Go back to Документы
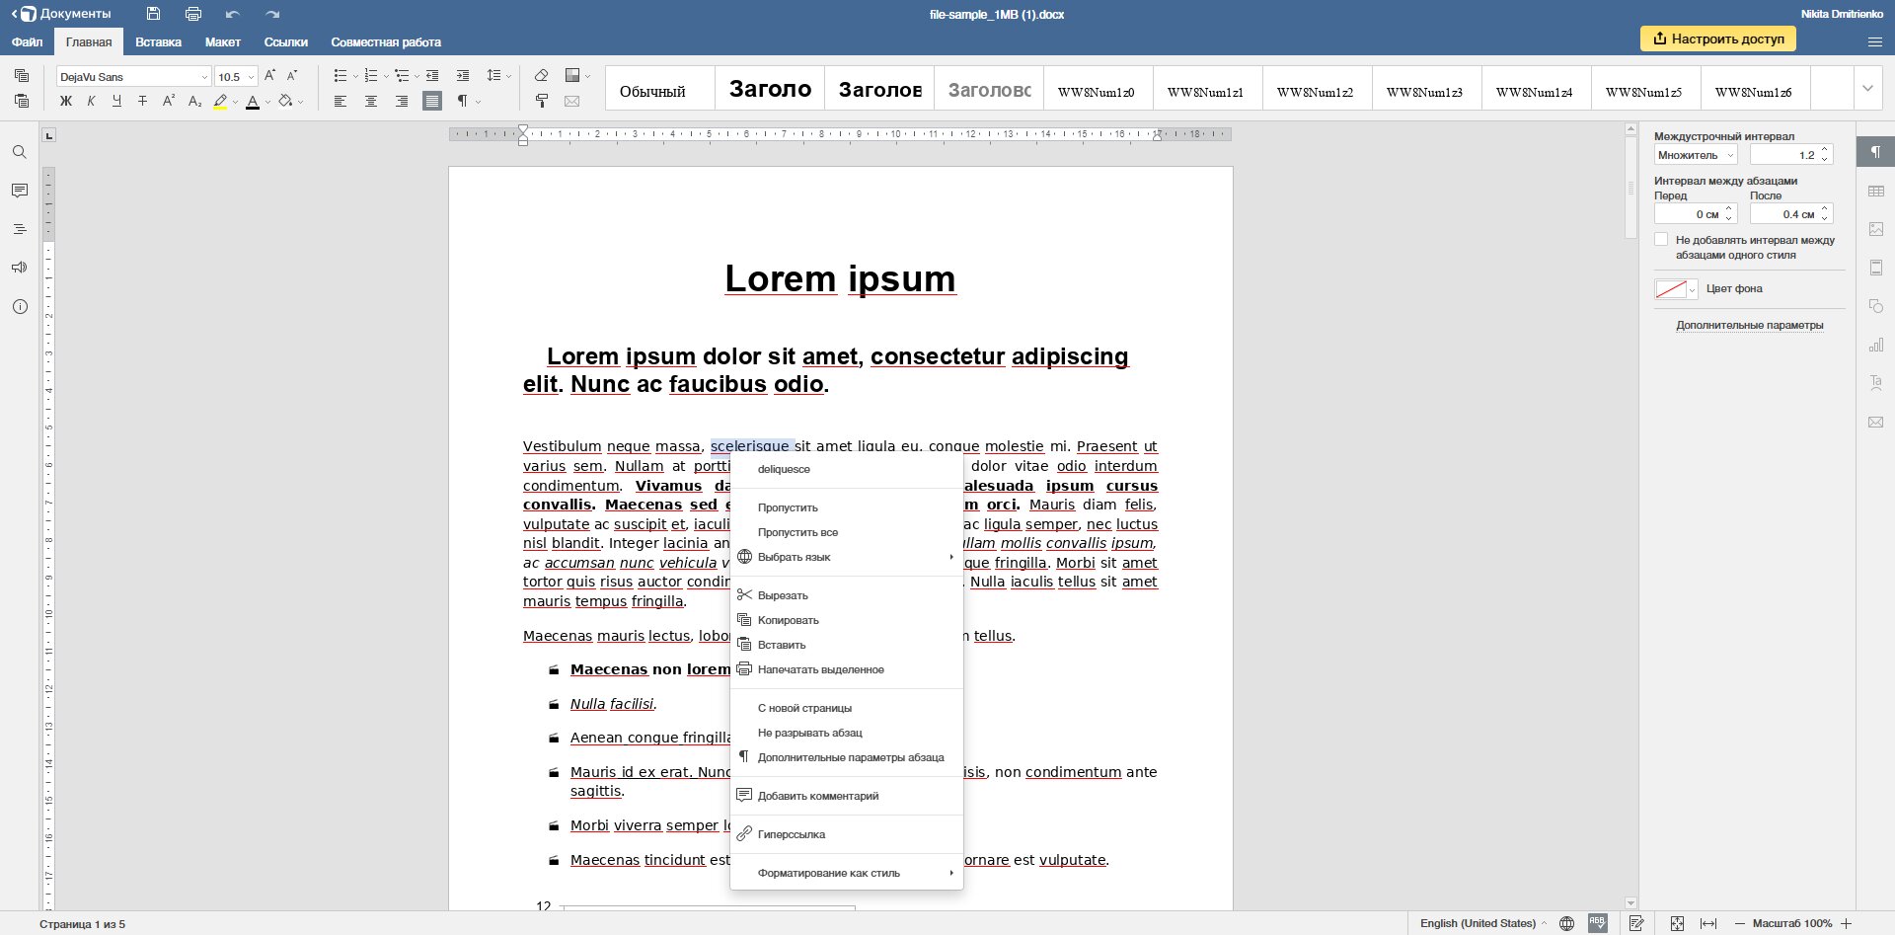This screenshot has width=1895, height=935. pos(61,14)
